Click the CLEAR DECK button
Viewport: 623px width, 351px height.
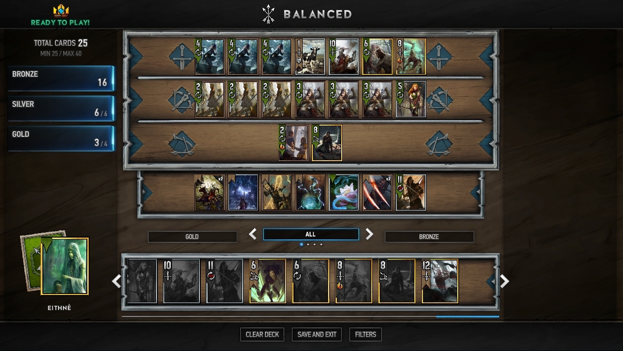(262, 334)
